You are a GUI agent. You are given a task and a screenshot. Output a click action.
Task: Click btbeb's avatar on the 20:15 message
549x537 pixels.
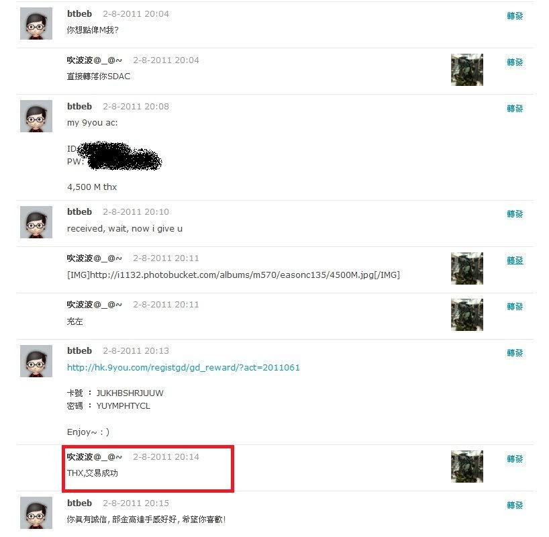[x=36, y=512]
